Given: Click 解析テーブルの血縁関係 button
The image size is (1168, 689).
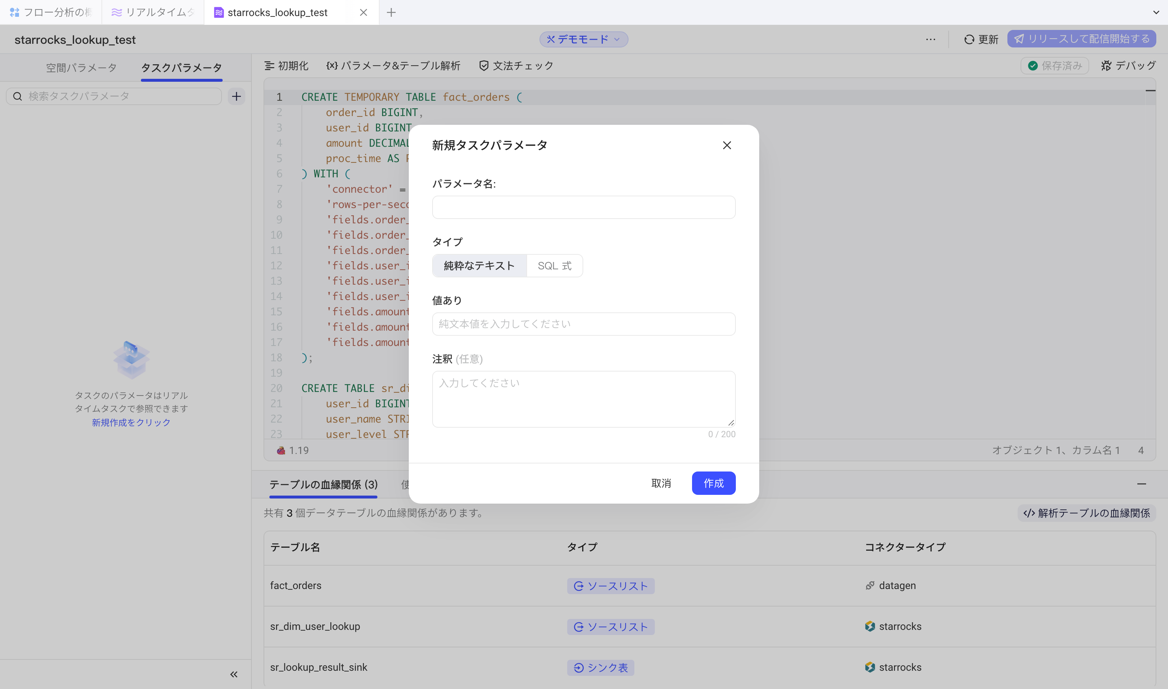Looking at the screenshot, I should pos(1086,513).
